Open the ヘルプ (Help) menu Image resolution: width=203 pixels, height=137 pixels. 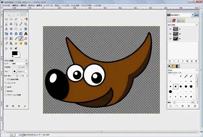tap(97, 5)
